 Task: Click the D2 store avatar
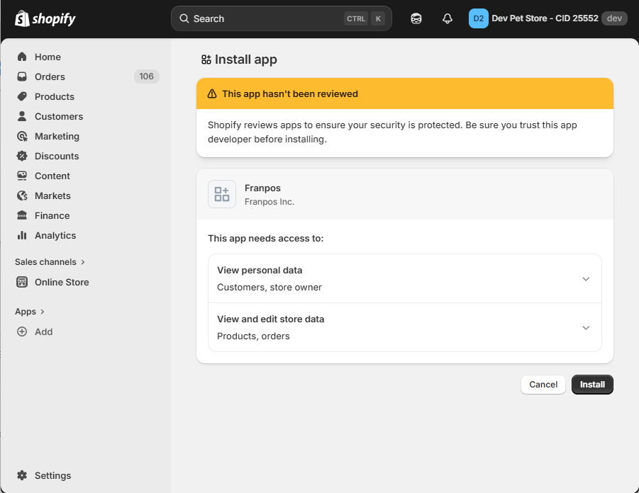pyautogui.click(x=479, y=19)
